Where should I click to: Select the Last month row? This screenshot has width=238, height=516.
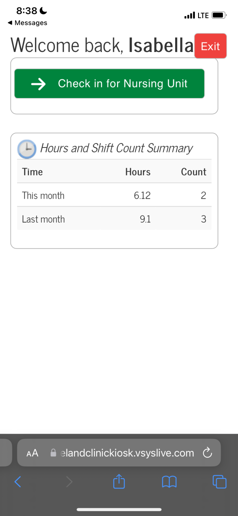pyautogui.click(x=114, y=219)
